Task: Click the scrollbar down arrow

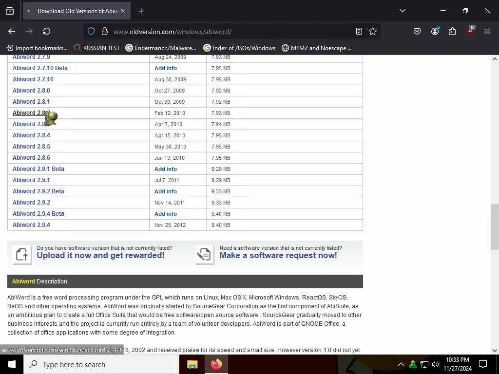Action: 495,351
